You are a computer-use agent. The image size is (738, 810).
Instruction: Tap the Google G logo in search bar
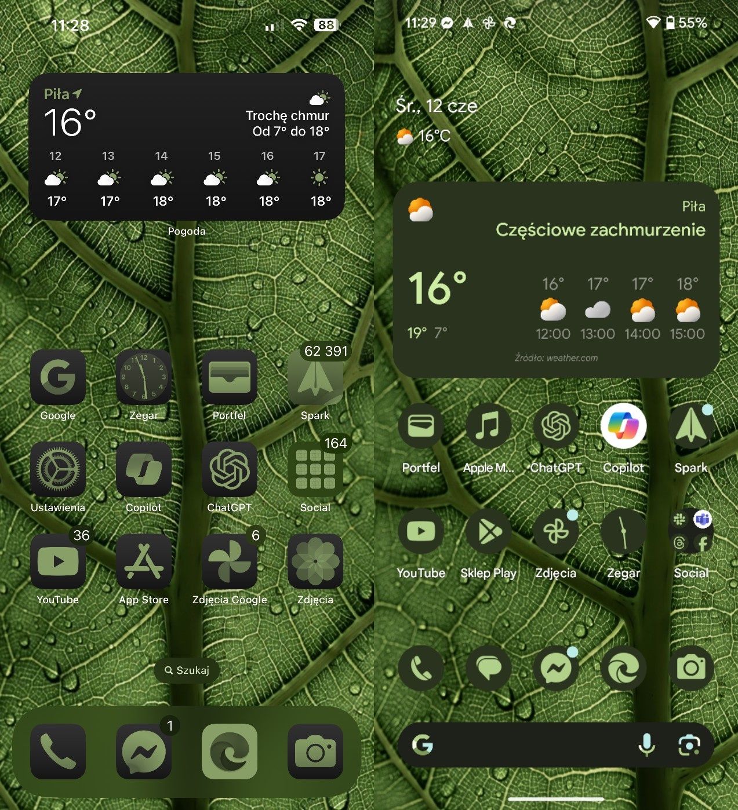pos(423,745)
